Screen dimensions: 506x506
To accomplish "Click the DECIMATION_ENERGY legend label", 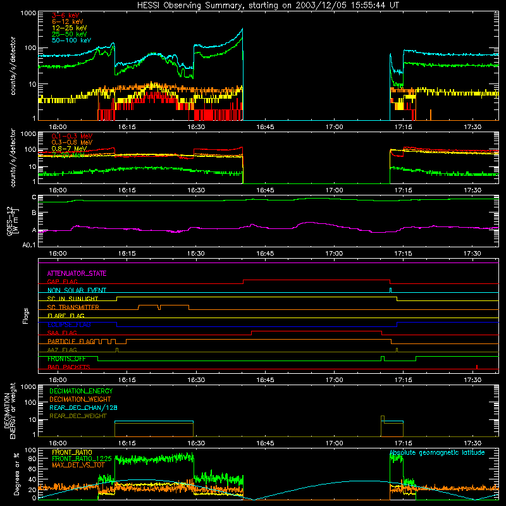I will 81,391.
